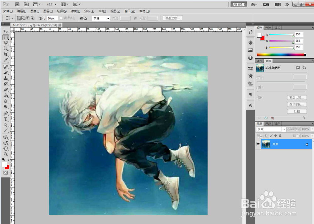Choose New Selection mode button
The image size is (314, 224).
coord(19,18)
